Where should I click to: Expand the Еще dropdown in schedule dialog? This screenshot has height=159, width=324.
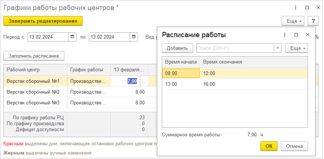pyautogui.click(x=296, y=48)
